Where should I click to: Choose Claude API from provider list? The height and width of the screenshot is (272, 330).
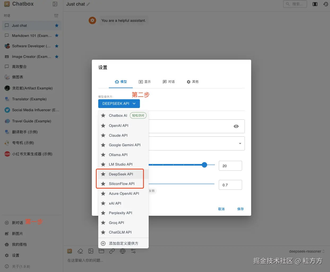[x=123, y=135]
